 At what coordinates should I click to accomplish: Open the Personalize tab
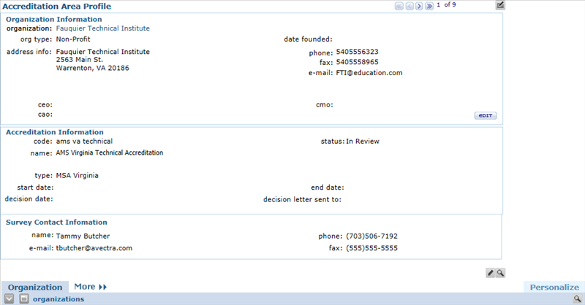(x=554, y=287)
